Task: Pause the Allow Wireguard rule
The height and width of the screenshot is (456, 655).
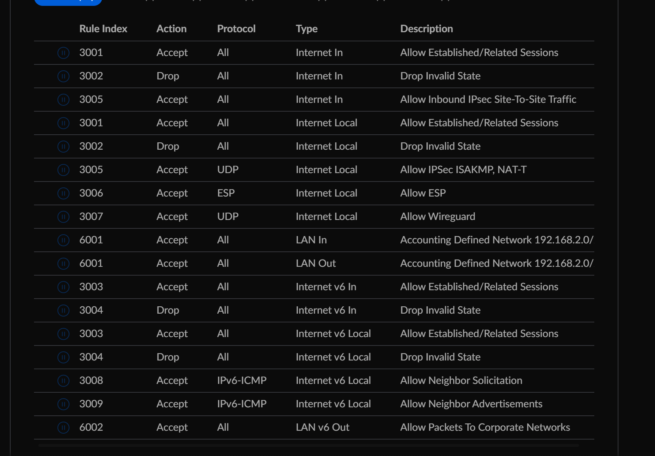Action: coord(63,217)
